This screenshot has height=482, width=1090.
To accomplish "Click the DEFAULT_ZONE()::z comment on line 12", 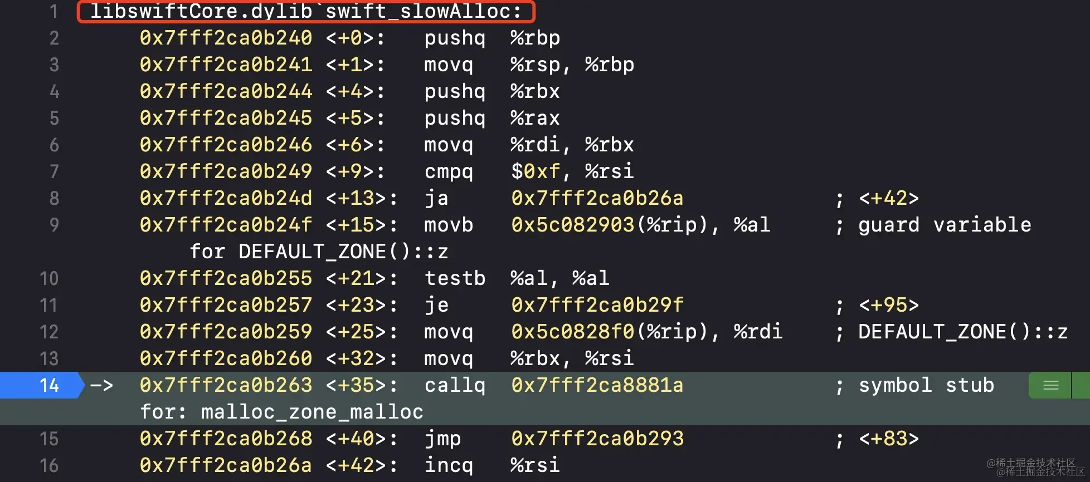I will [x=963, y=332].
